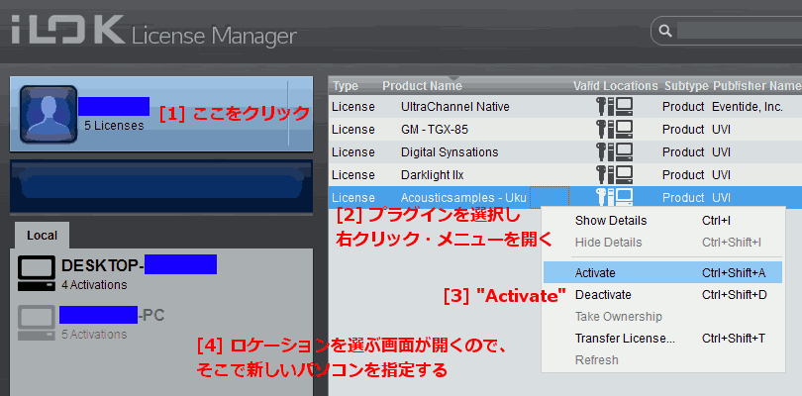Switch to the Local tab
The height and width of the screenshot is (396, 802).
[x=42, y=236]
